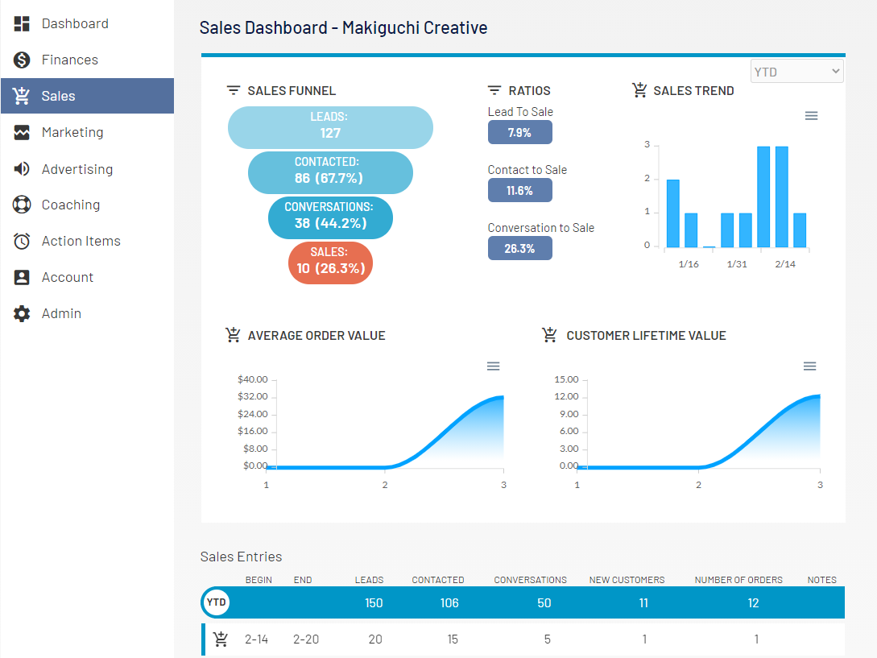Open the Customer Lifetime Value chart menu

(x=809, y=366)
